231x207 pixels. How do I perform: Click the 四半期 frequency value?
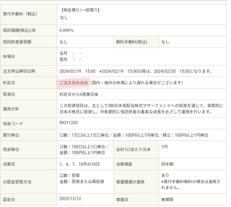(x=167, y=164)
